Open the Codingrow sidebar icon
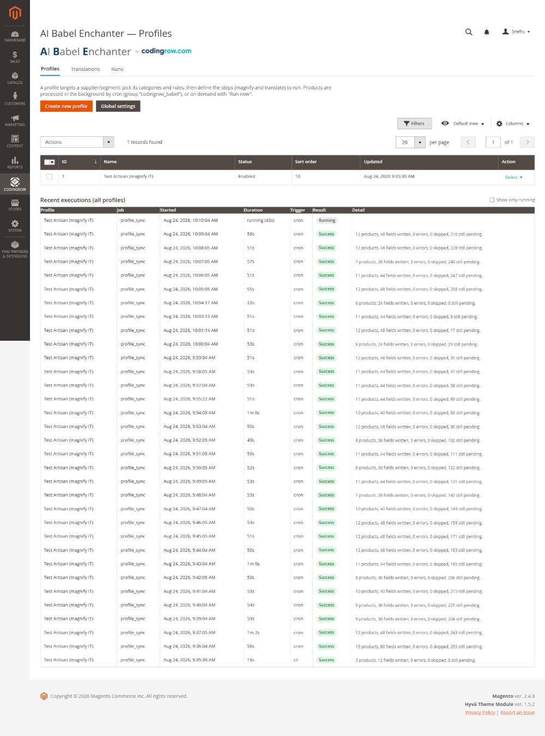This screenshot has height=736, width=545. [15, 184]
